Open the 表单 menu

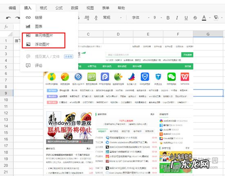(x=106, y=8)
